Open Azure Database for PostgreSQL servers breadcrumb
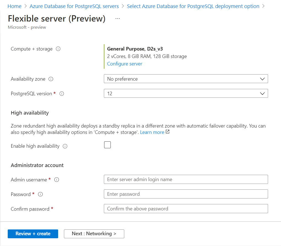Viewport: 281px width, 246px height. 74,6
